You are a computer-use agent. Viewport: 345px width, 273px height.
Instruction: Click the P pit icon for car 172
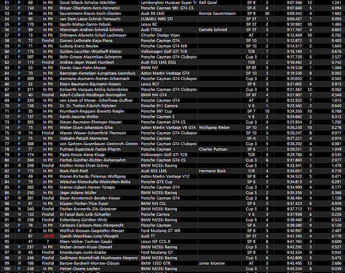[x=19, y=171]
